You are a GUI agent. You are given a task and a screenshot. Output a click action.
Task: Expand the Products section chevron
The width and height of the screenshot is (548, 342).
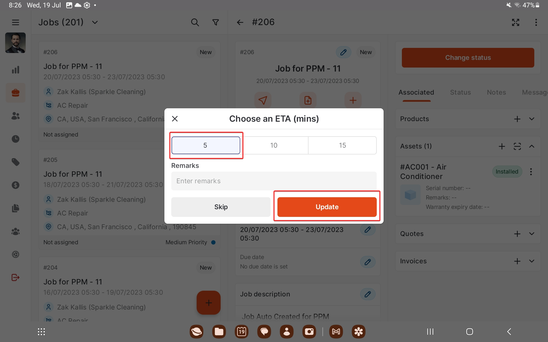531,119
